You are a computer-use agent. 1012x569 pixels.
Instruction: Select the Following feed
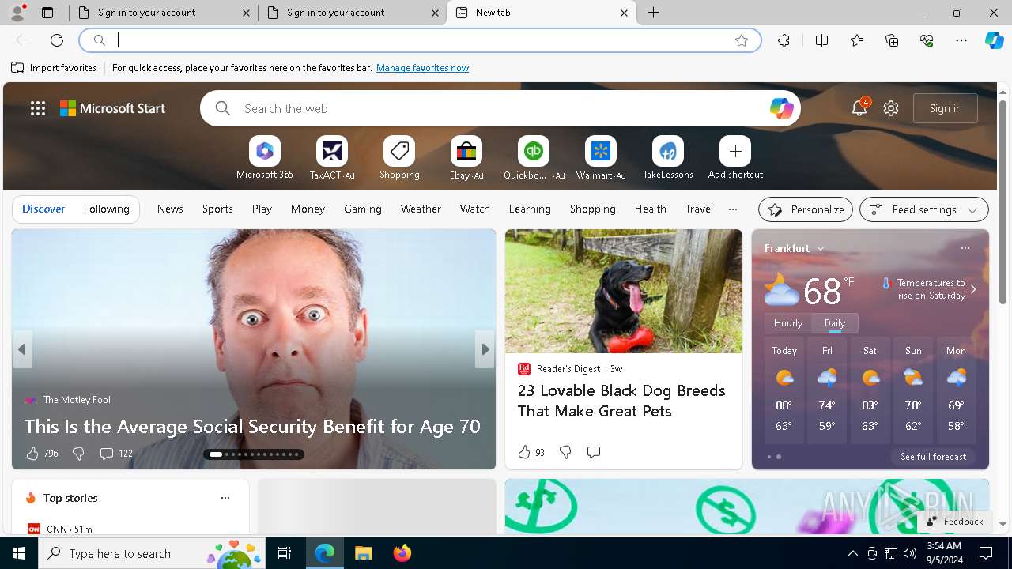(106, 209)
